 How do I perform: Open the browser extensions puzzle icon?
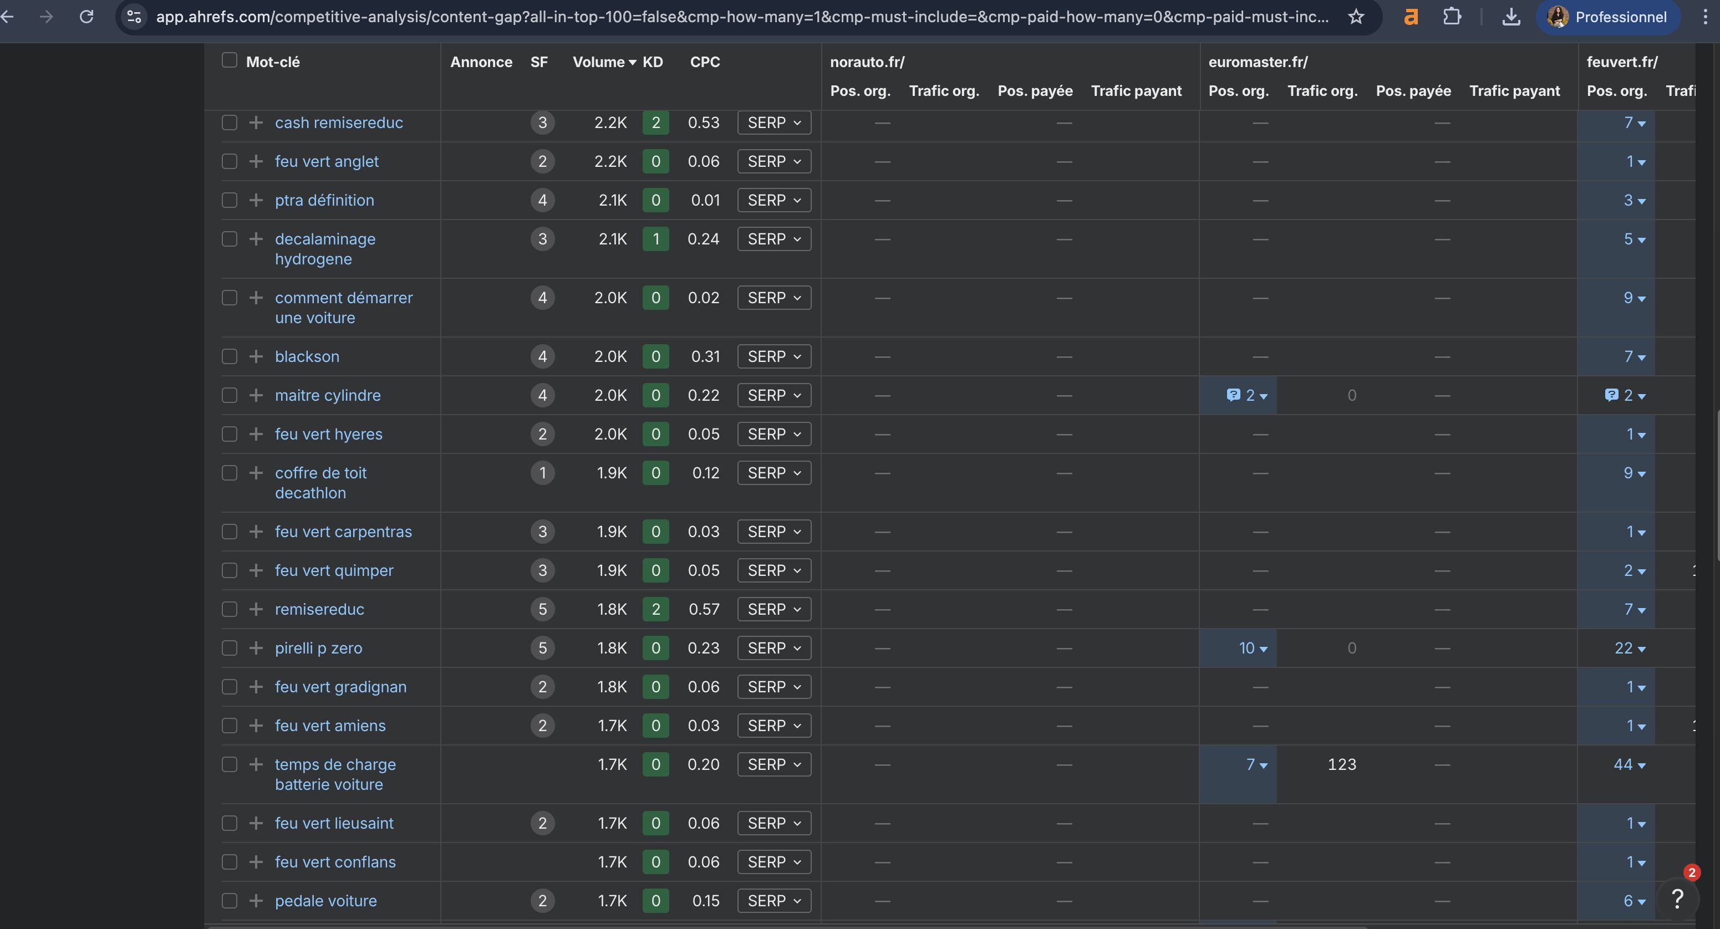tap(1452, 17)
